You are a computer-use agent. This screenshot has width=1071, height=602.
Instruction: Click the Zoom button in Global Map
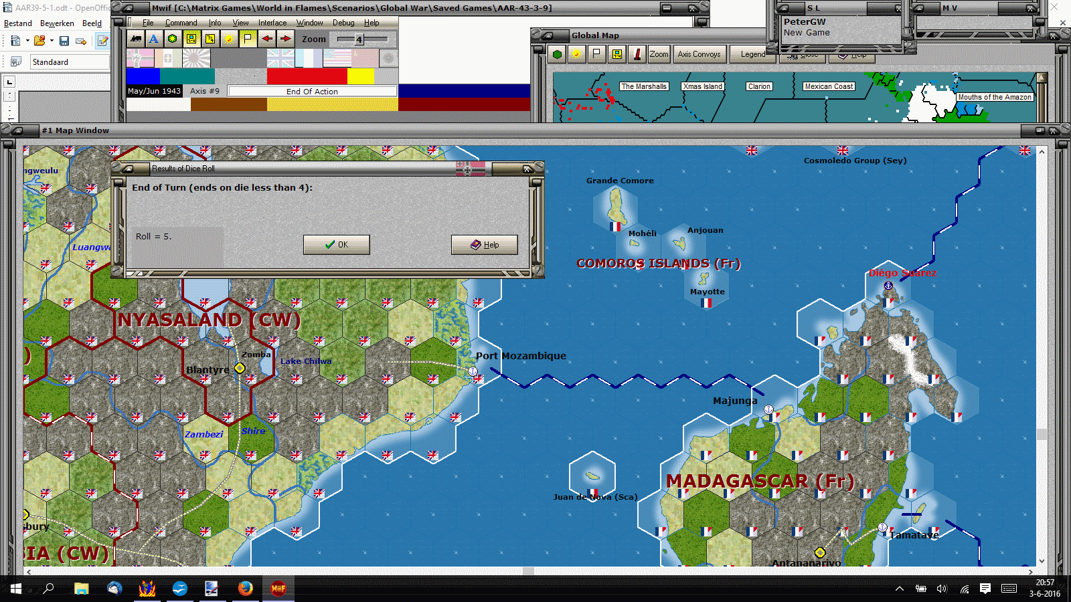tap(659, 54)
